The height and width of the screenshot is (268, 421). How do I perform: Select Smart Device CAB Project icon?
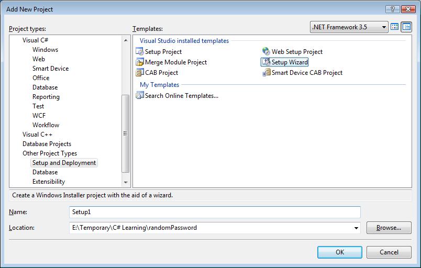click(266, 73)
